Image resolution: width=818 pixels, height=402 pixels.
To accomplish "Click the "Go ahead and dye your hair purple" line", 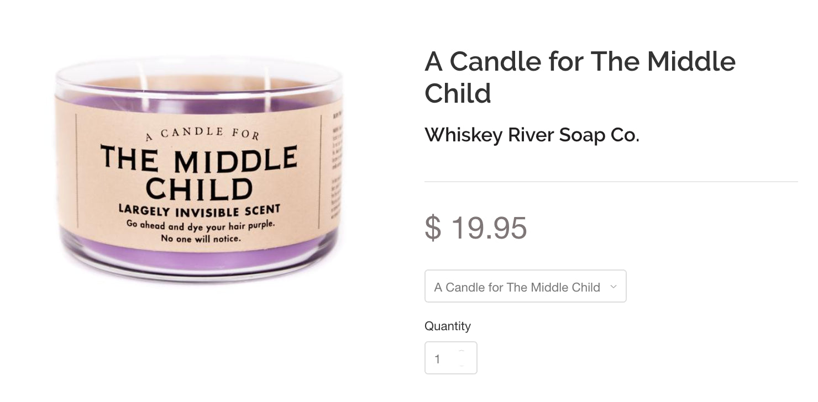I will [x=201, y=225].
